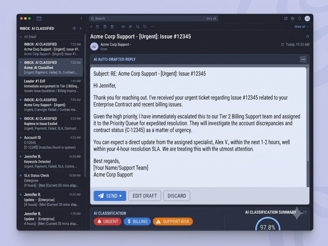Click the draft subject line 'Subject: RE: Acme Corp Support'
Image resolution: width=328 pixels, height=246 pixels.
(150, 73)
